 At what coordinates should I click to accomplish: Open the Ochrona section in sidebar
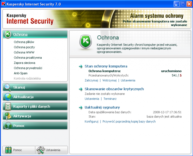click(35, 34)
